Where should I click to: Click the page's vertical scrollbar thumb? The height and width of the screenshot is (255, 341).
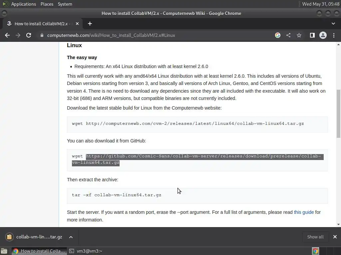click(x=338, y=114)
